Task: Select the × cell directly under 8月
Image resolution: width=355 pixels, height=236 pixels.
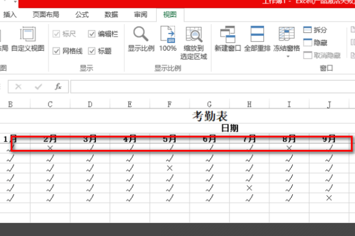Action: (x=289, y=148)
